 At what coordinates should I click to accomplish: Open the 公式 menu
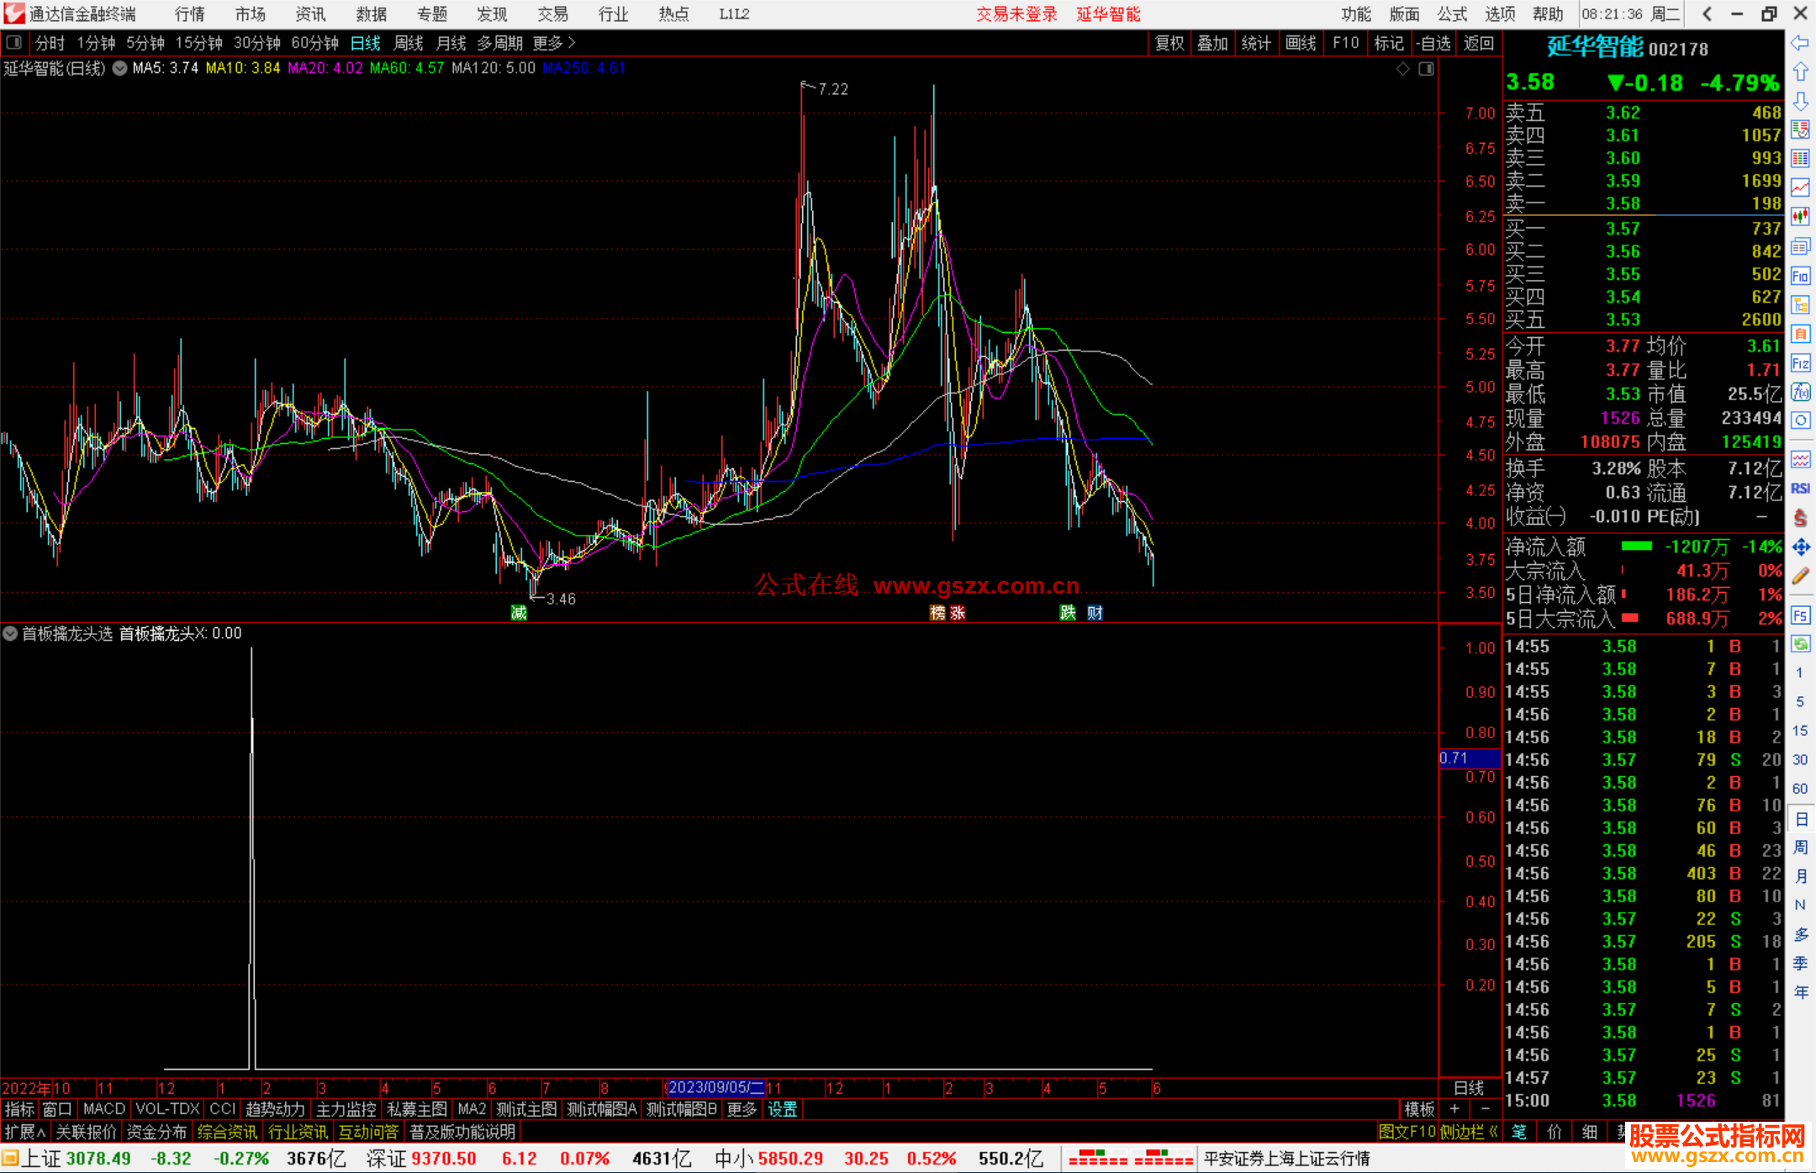pos(1452,14)
